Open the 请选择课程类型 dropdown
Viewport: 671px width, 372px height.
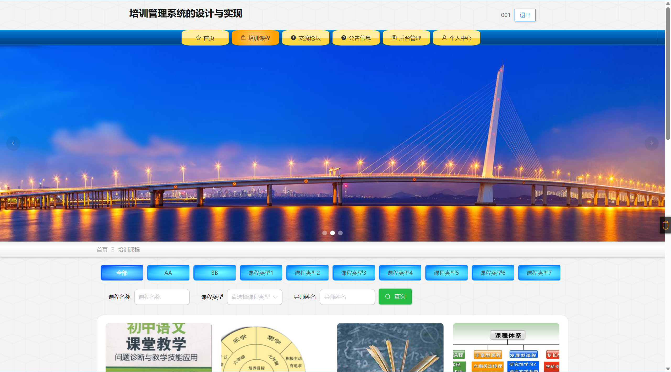click(255, 297)
